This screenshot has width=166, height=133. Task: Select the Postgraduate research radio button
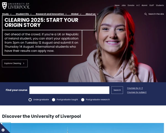83,100
